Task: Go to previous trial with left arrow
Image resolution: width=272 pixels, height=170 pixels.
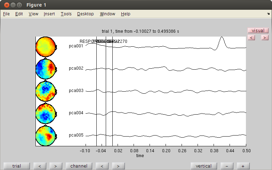Action: [40, 166]
